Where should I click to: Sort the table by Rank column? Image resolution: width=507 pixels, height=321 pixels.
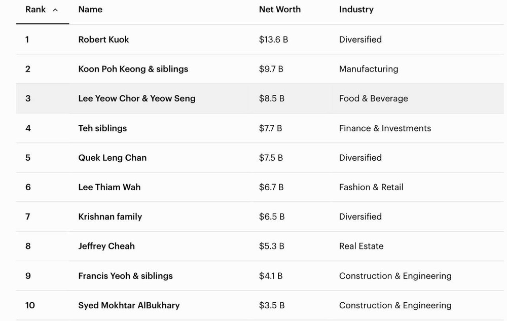(x=34, y=9)
